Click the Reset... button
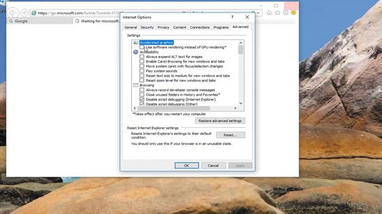This screenshot has width=382, height=214. 230,135
